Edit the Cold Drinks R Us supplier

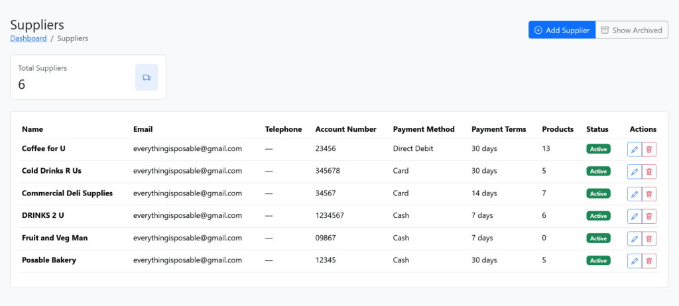(635, 172)
